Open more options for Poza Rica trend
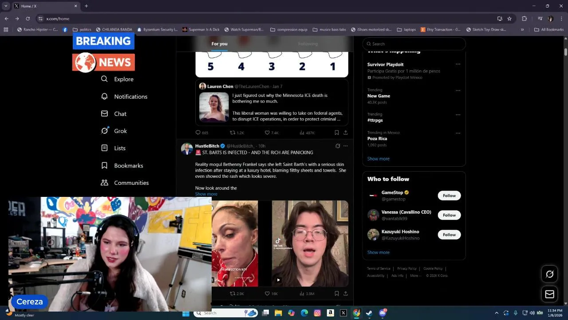Viewport: 568px width, 320px height. [x=458, y=133]
